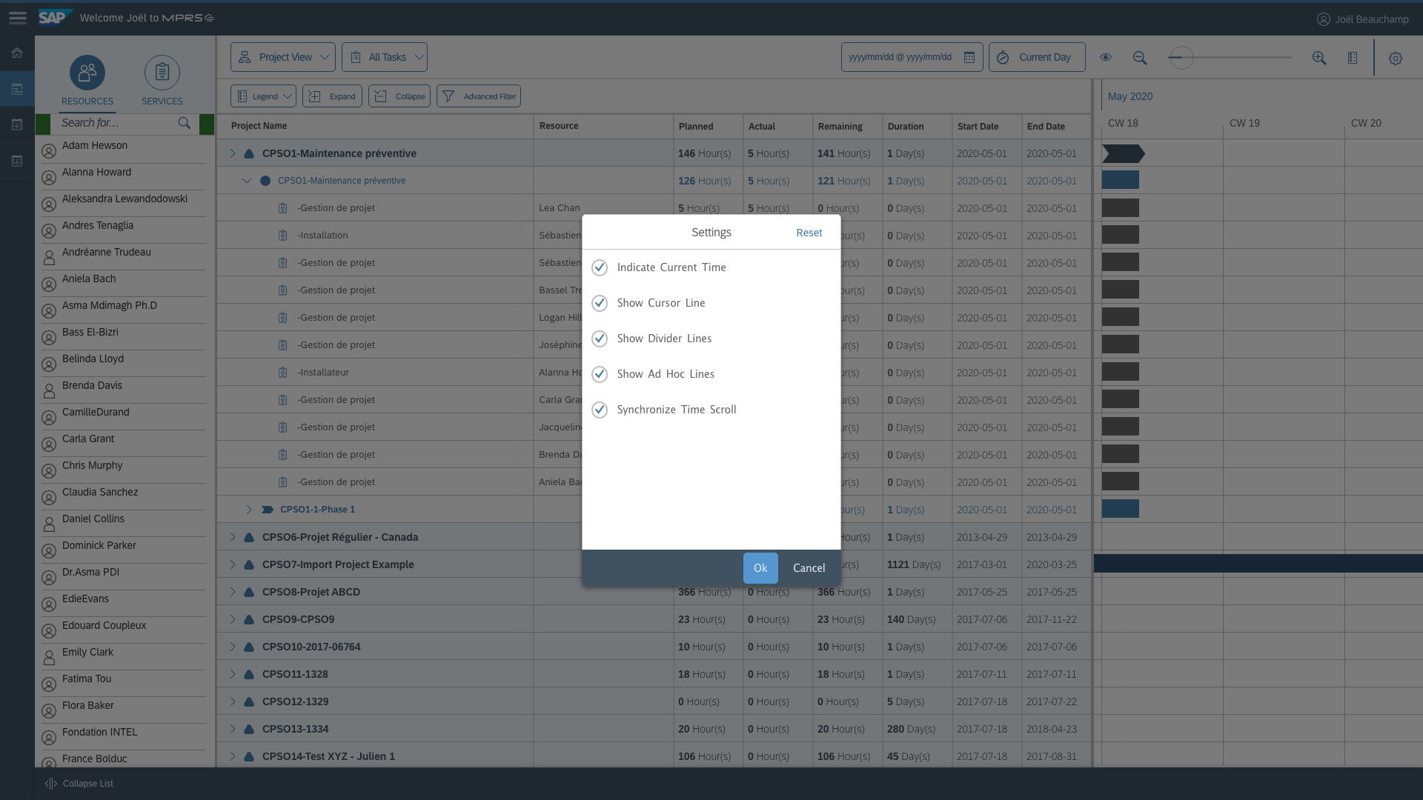Click the task icon beside -Installateur
This screenshot has height=800, width=1423.
click(282, 373)
